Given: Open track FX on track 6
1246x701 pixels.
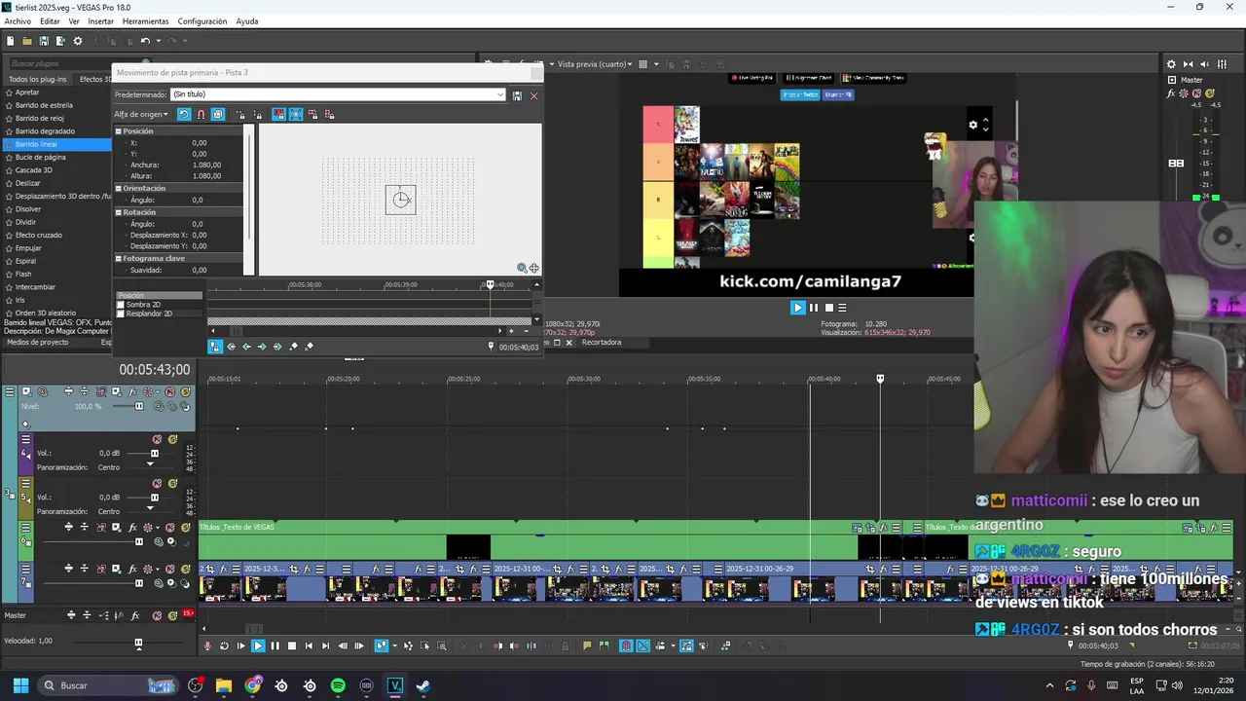Looking at the screenshot, I should click(x=132, y=527).
